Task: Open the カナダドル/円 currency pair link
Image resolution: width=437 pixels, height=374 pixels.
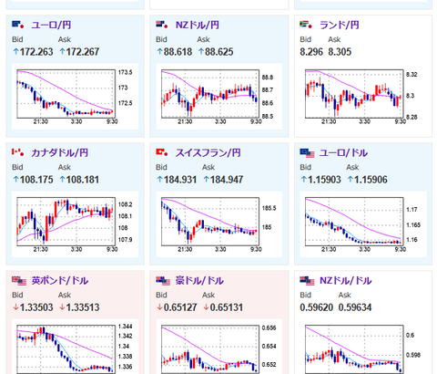Action: (x=60, y=152)
